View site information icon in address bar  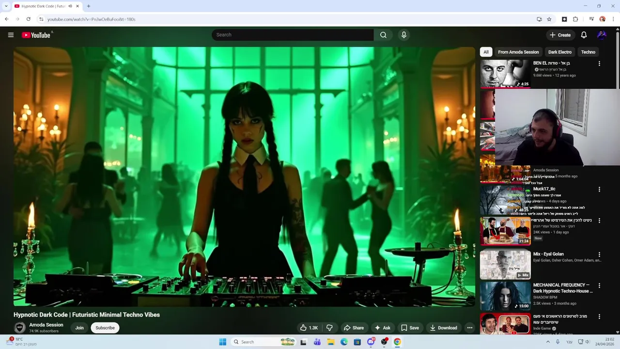[41, 19]
